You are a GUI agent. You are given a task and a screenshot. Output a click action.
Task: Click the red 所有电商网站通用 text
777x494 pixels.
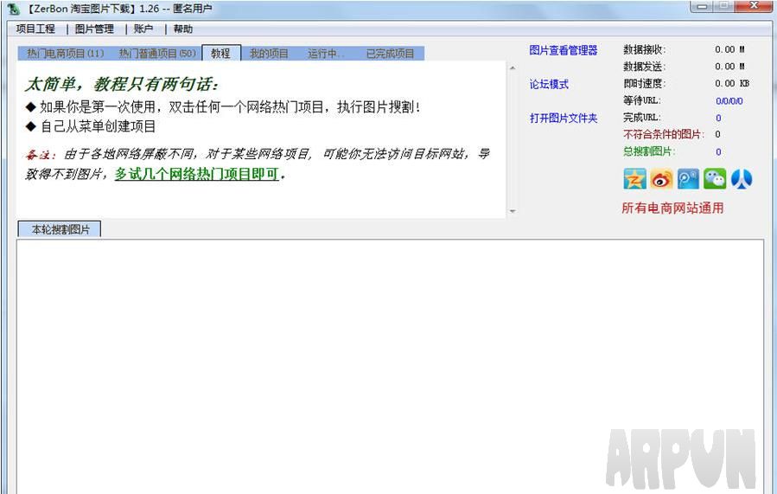point(672,208)
